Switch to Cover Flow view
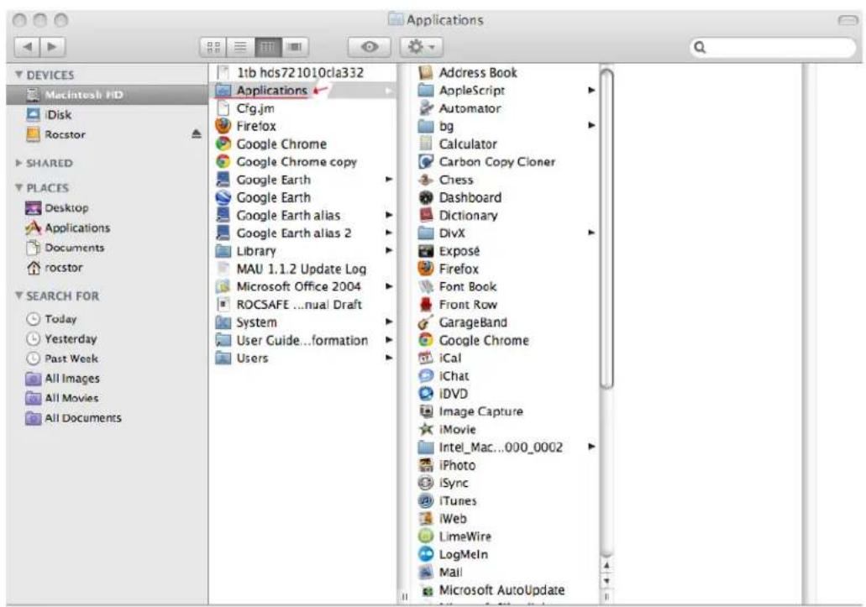The image size is (866, 607). [x=295, y=47]
